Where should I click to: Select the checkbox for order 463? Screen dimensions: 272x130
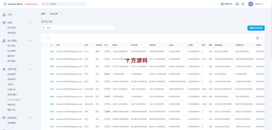tap(45, 74)
